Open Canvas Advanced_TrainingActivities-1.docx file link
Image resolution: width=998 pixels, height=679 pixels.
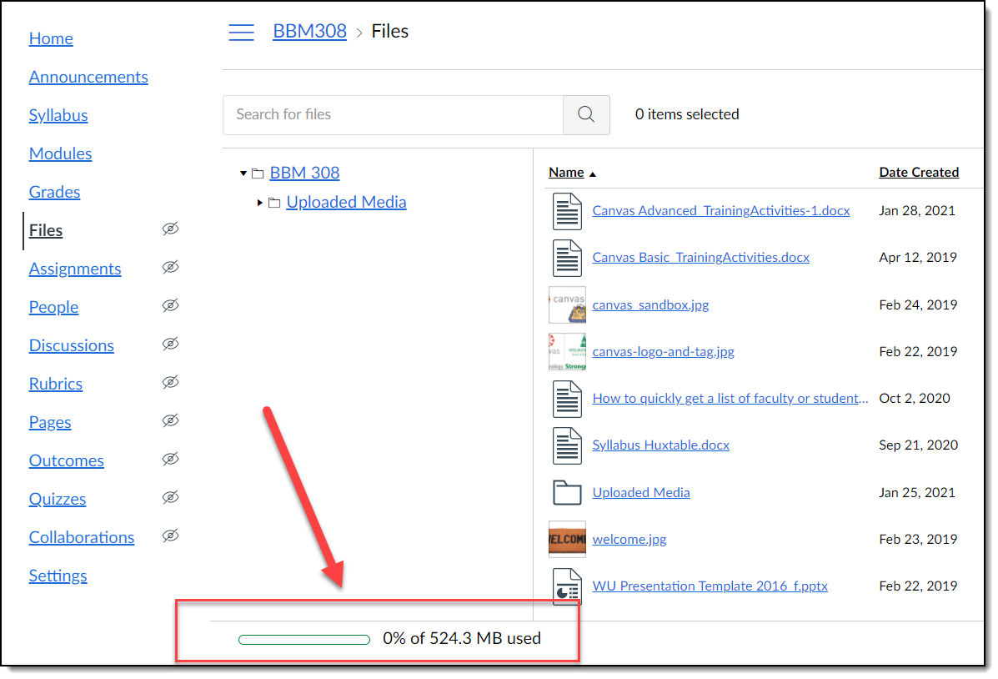coord(721,211)
